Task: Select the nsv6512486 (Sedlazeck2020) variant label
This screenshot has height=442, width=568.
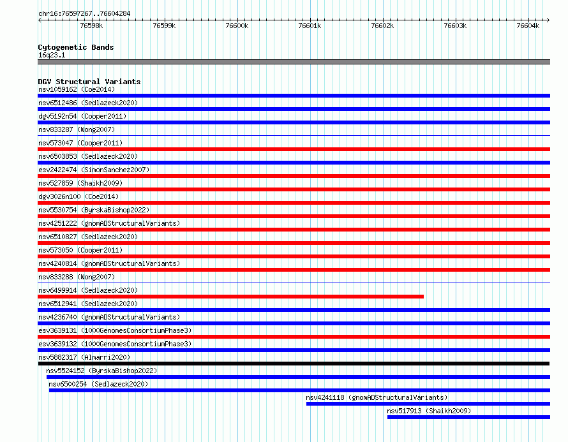Action: click(x=88, y=103)
